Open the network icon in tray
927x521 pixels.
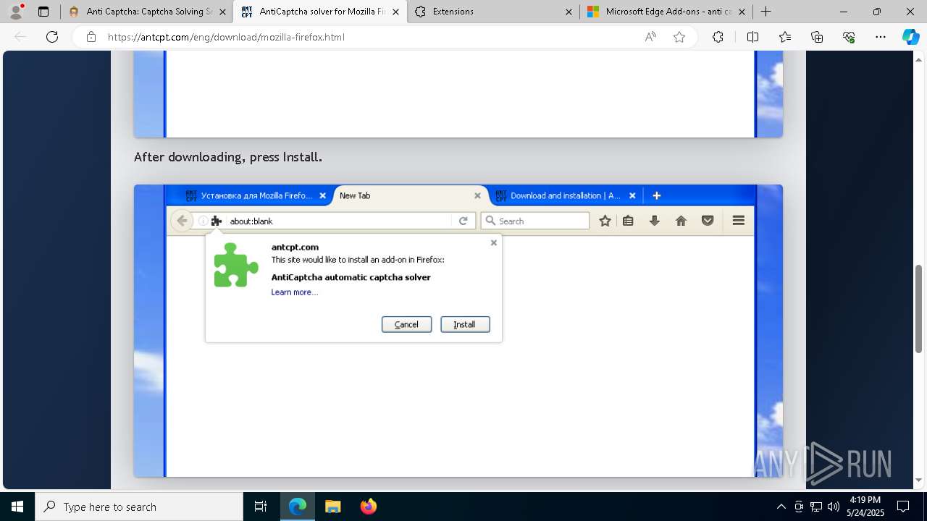click(816, 507)
